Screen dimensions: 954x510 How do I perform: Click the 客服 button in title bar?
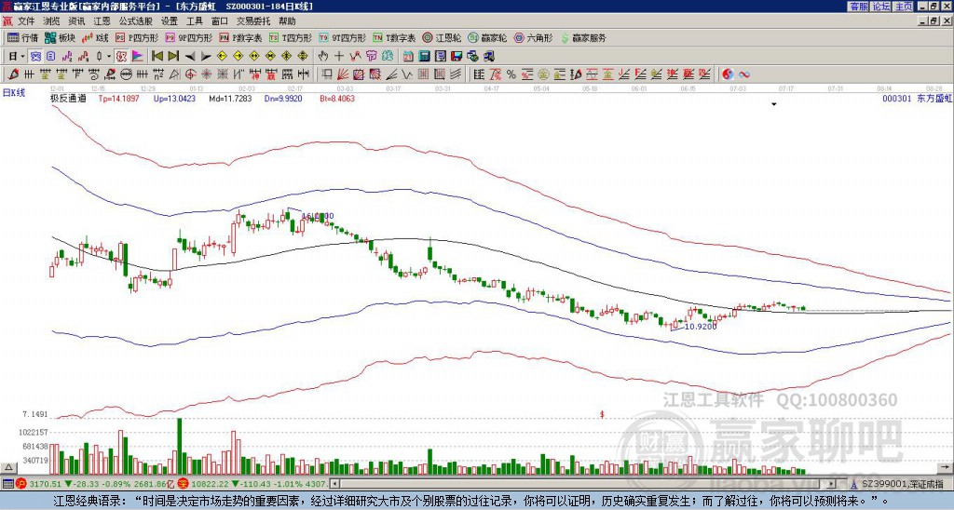point(858,7)
